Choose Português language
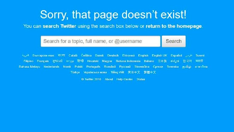This screenshot has height=132, width=234. (x=93, y=67)
